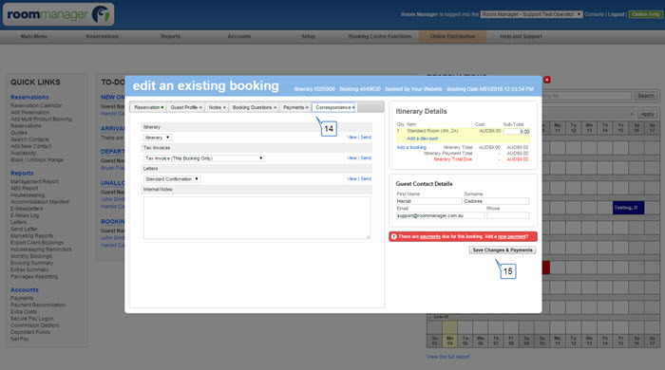Click the red alert icon in payments warning
Viewport: 665px width, 370px height.
point(393,236)
